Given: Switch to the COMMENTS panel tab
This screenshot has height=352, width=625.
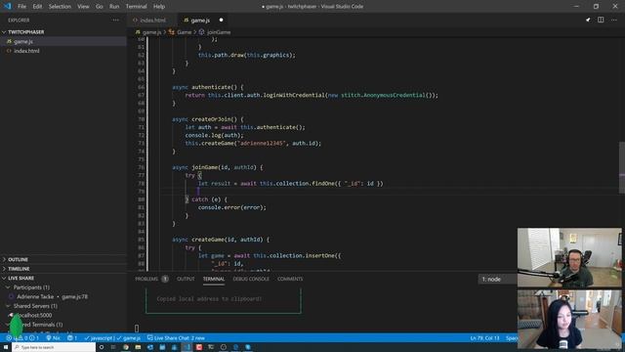Looking at the screenshot, I should [x=290, y=279].
